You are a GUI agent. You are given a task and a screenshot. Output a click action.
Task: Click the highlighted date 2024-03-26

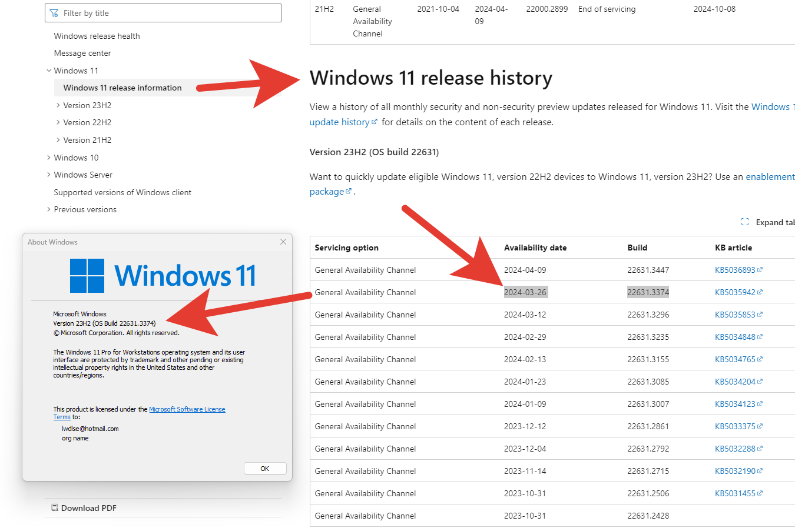coord(525,292)
